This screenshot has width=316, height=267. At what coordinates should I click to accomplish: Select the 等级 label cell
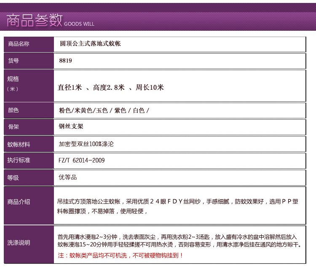coord(29,178)
